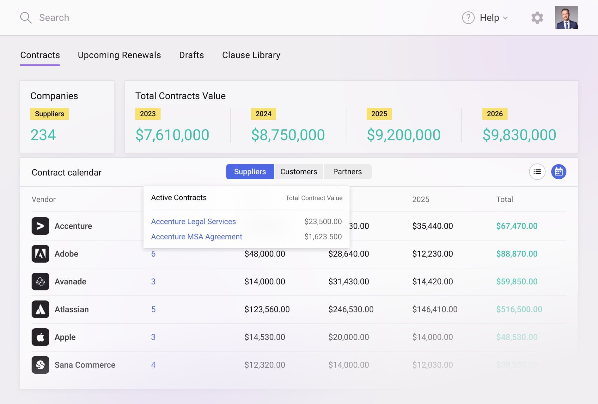
Task: Switch to calendar view icon
Action: point(558,172)
